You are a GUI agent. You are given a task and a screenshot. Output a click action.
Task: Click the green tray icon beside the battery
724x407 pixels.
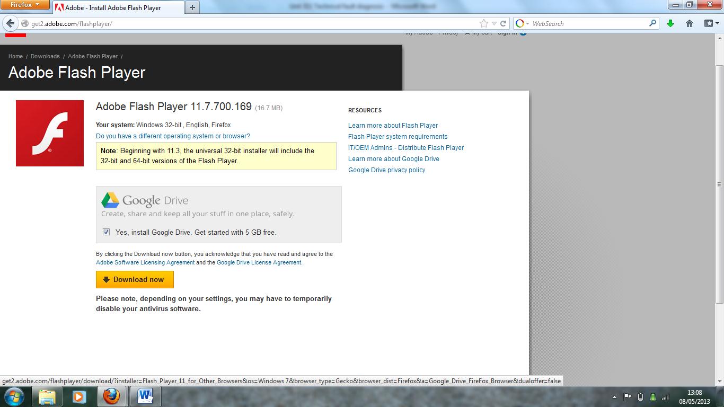[x=653, y=396]
